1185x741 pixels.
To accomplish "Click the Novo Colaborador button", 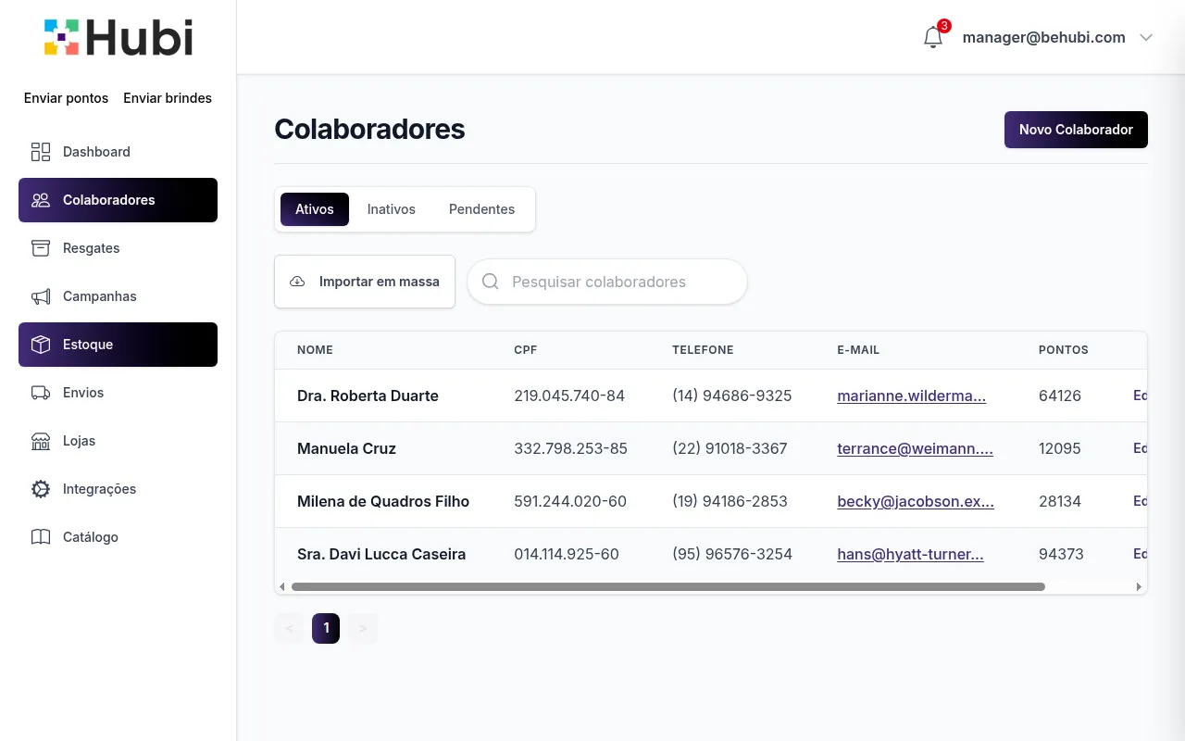I will 1076,130.
